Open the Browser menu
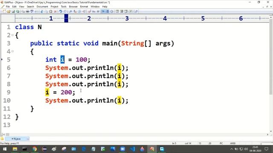Screen dimensions: 273x153 click(x=73, y=7)
